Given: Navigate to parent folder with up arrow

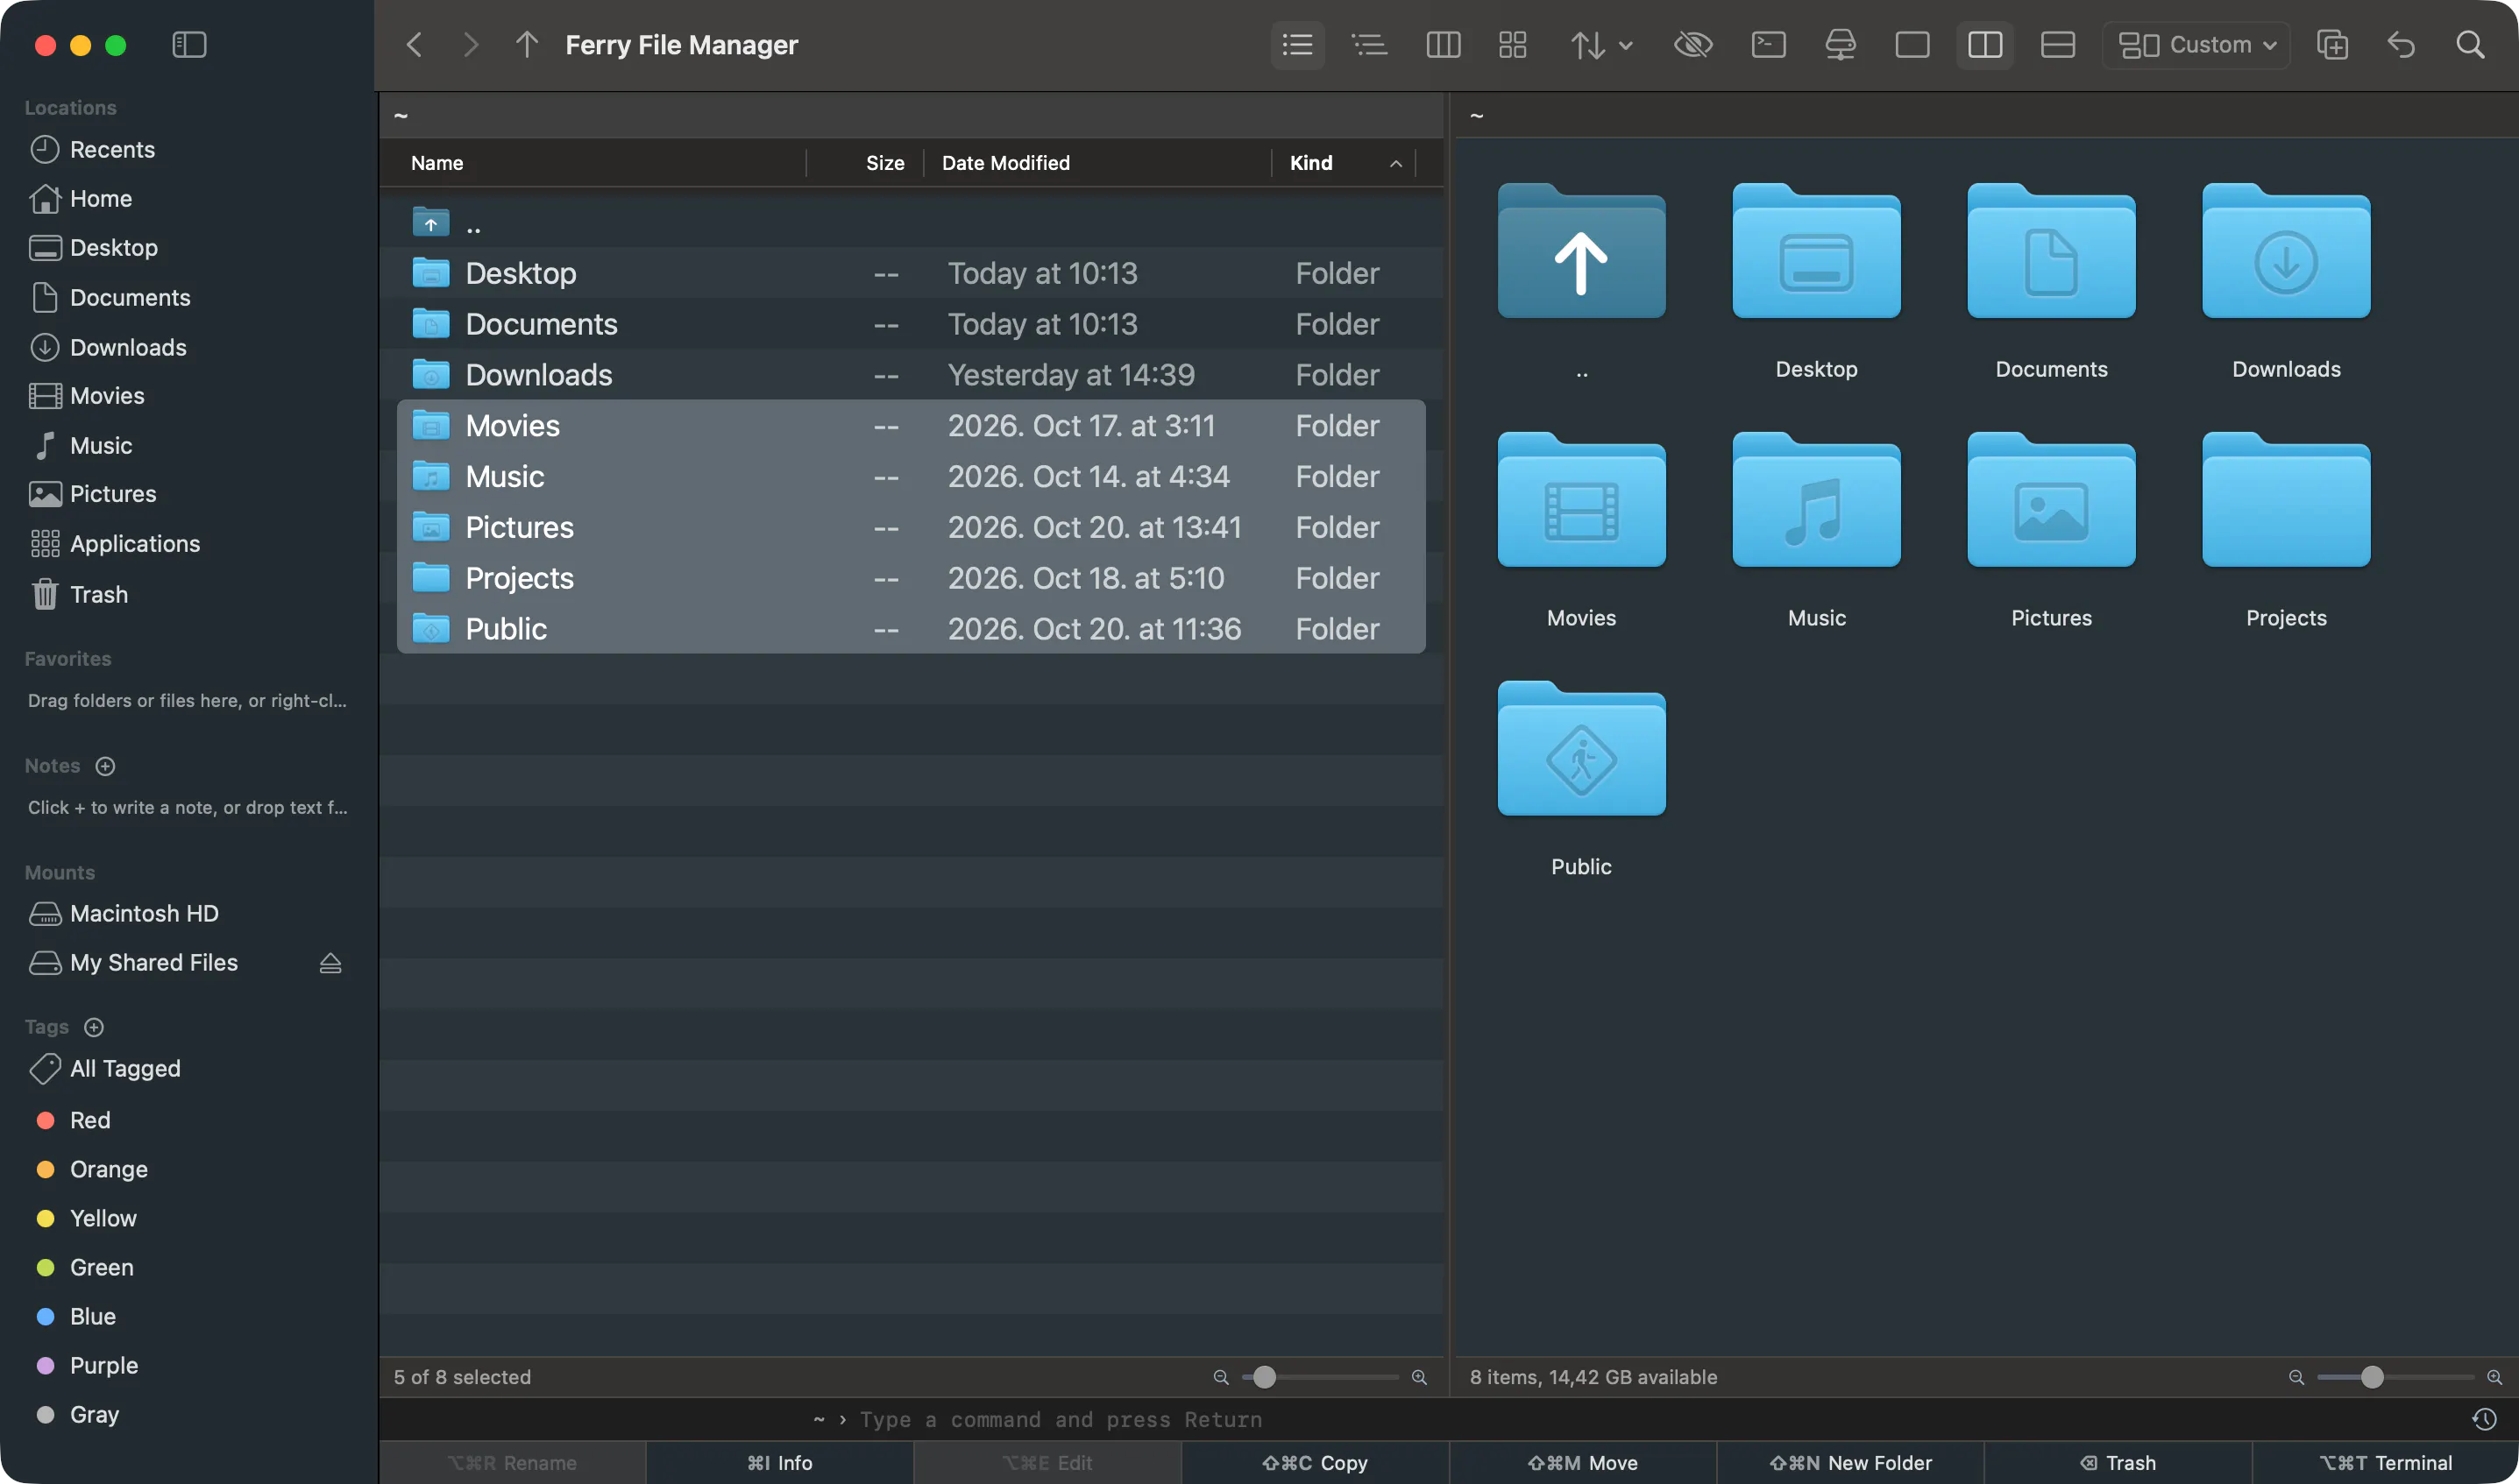Looking at the screenshot, I should click(528, 45).
